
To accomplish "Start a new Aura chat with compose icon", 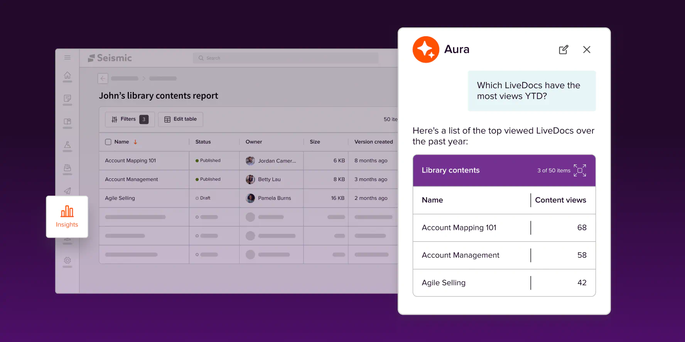I will (564, 50).
